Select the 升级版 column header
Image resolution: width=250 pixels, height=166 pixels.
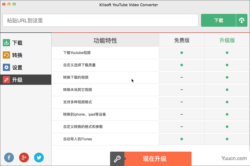tap(227, 40)
